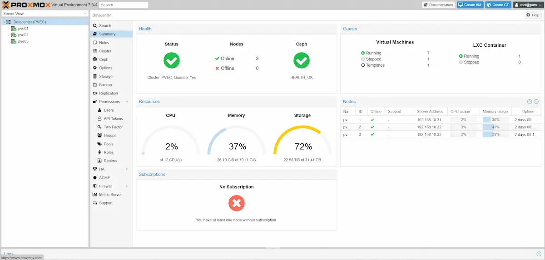Click the Storage database icon

95,77
